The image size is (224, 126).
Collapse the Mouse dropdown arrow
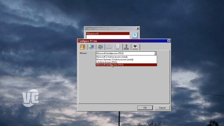click(x=155, y=53)
